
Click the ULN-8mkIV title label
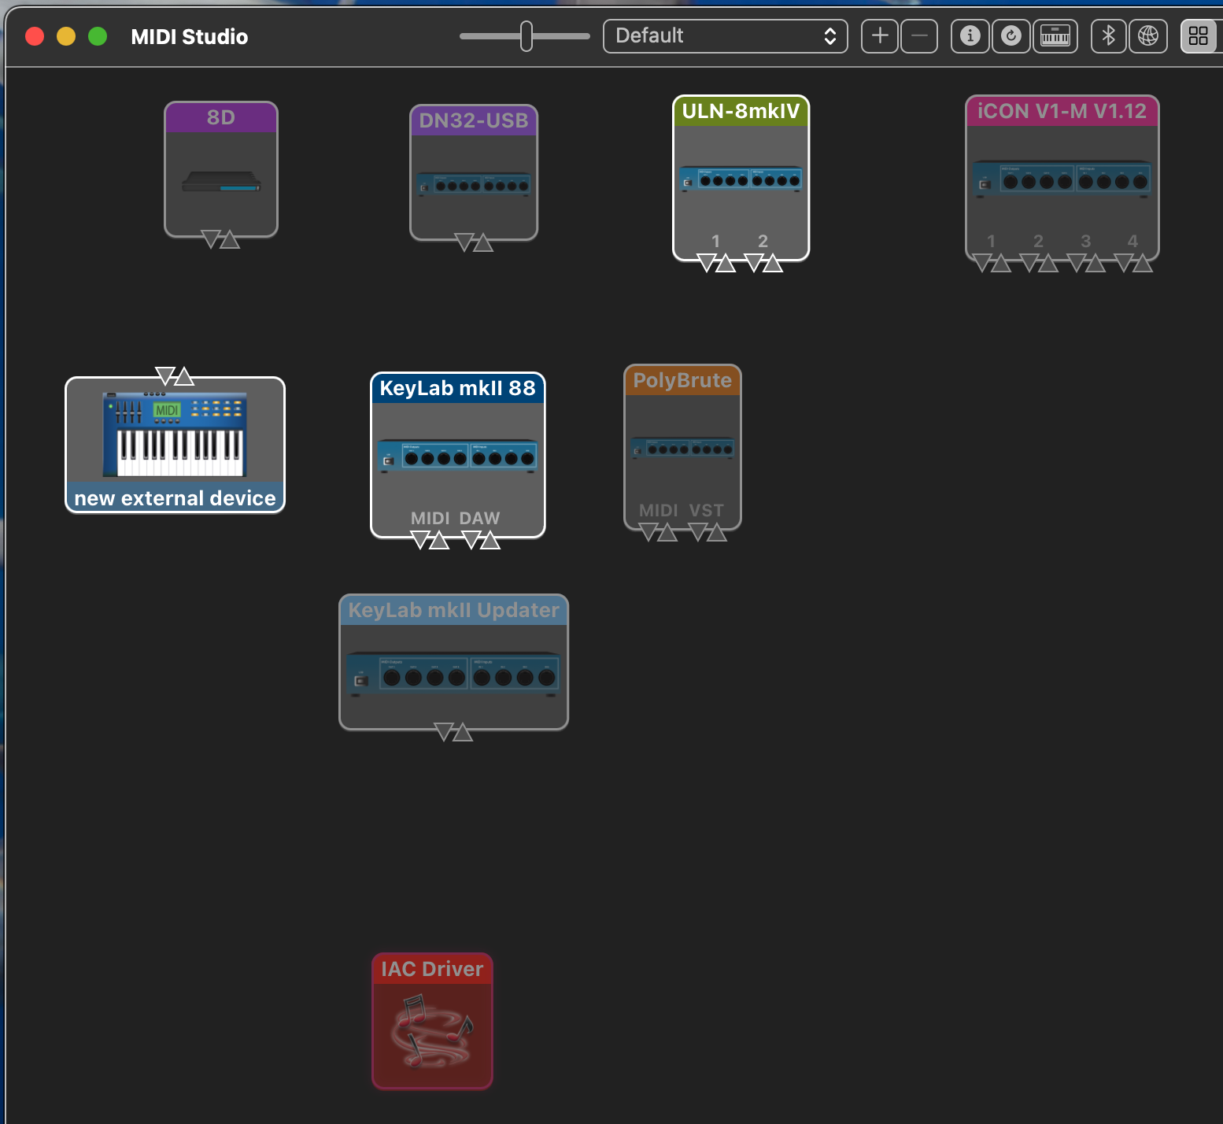[x=741, y=111]
